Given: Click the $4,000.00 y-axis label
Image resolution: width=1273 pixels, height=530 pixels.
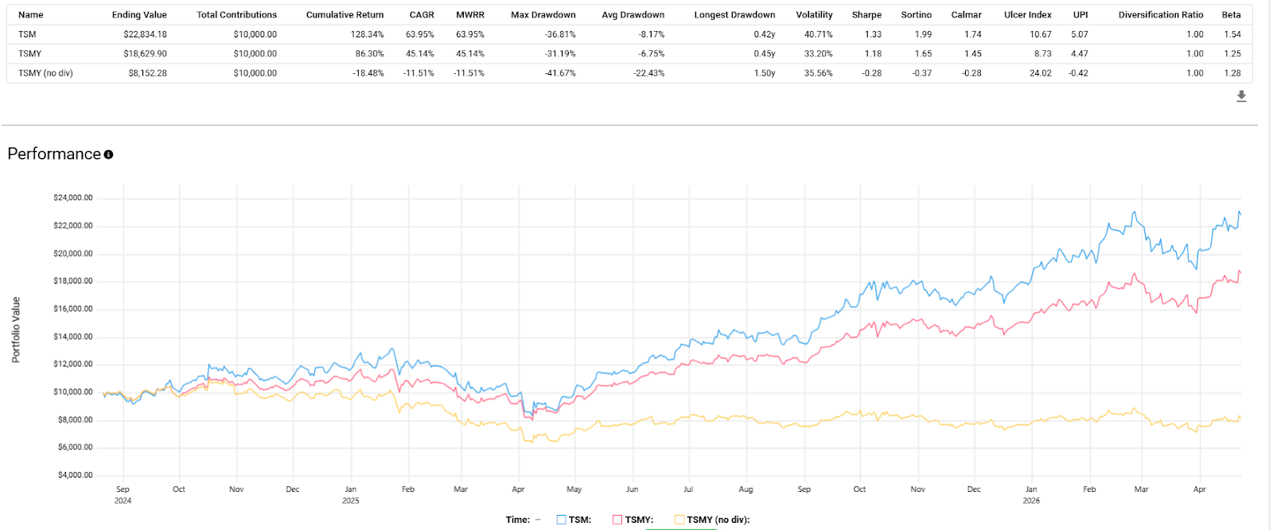Looking at the screenshot, I should click(x=76, y=475).
